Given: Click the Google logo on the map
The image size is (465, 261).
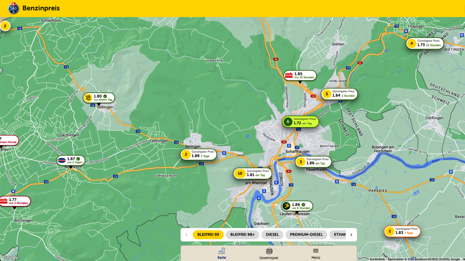Looking at the screenshot, I should 11,257.
